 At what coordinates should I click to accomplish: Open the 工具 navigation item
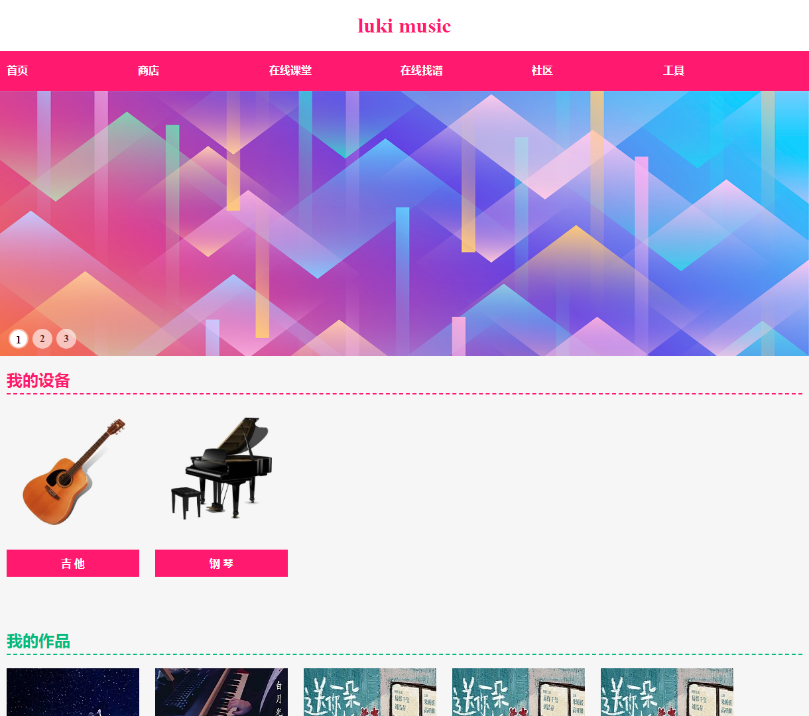(674, 71)
